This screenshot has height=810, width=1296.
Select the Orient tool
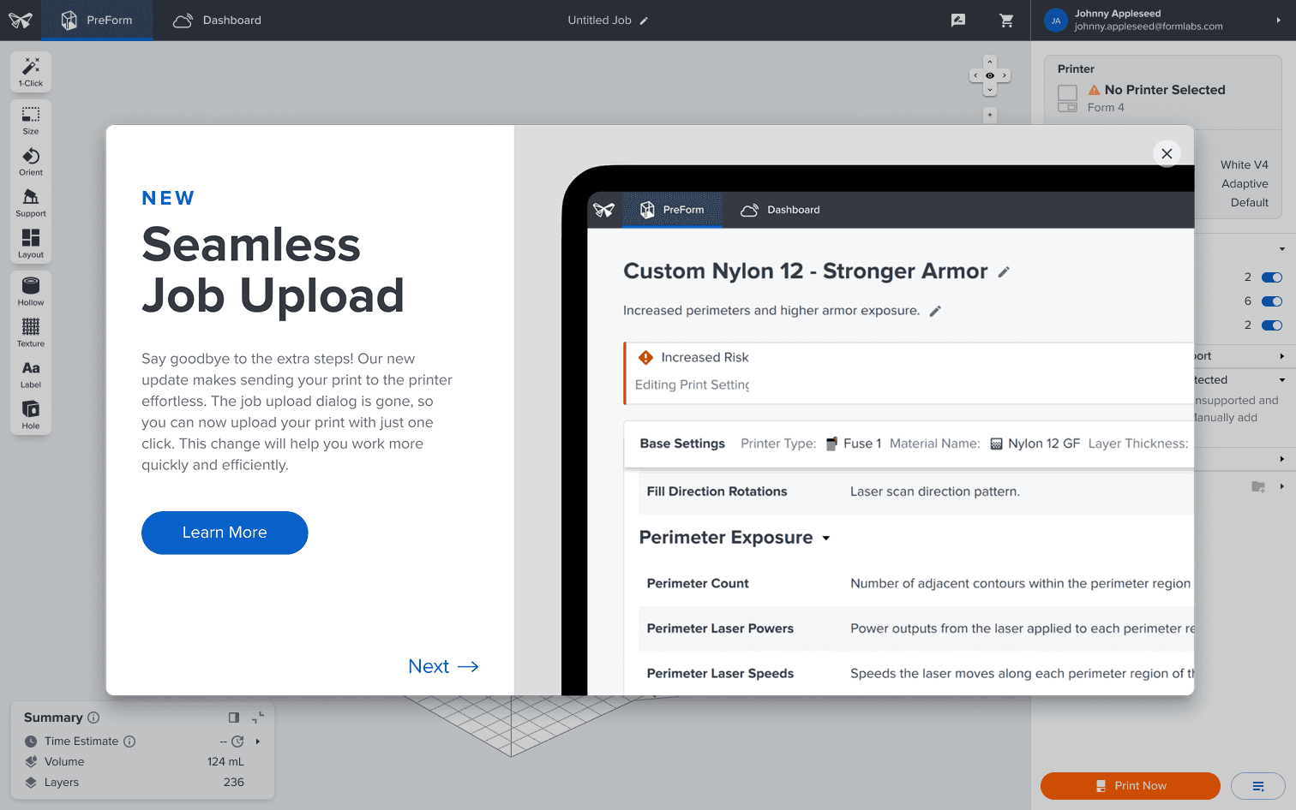(x=31, y=161)
